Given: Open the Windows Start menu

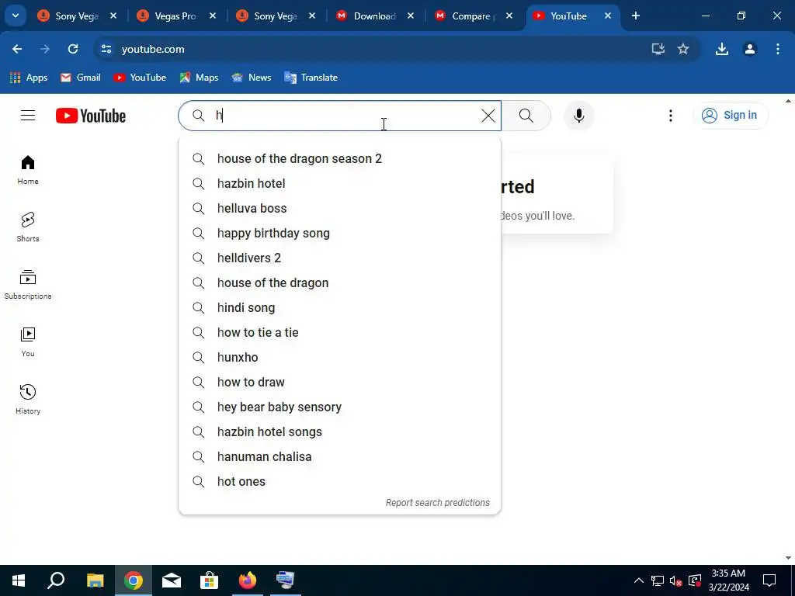Looking at the screenshot, I should 19,580.
